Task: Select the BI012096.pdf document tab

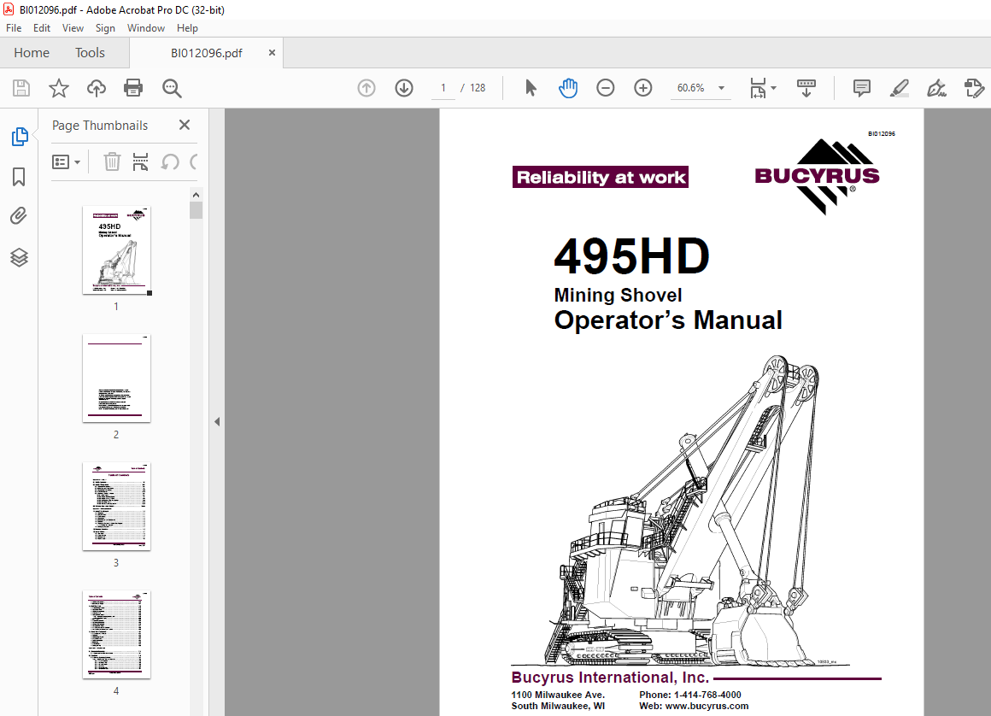Action: [x=206, y=53]
